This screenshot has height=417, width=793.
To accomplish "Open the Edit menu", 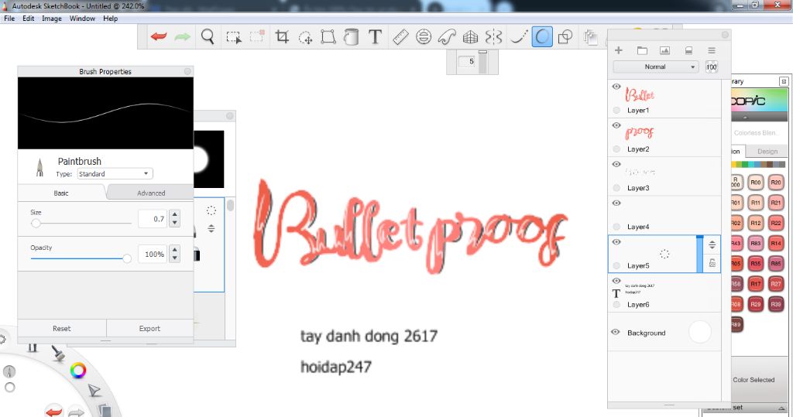I will click(29, 19).
